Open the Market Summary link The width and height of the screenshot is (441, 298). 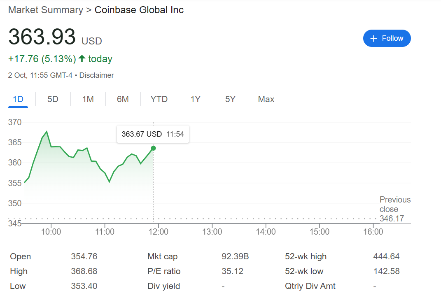pos(46,10)
